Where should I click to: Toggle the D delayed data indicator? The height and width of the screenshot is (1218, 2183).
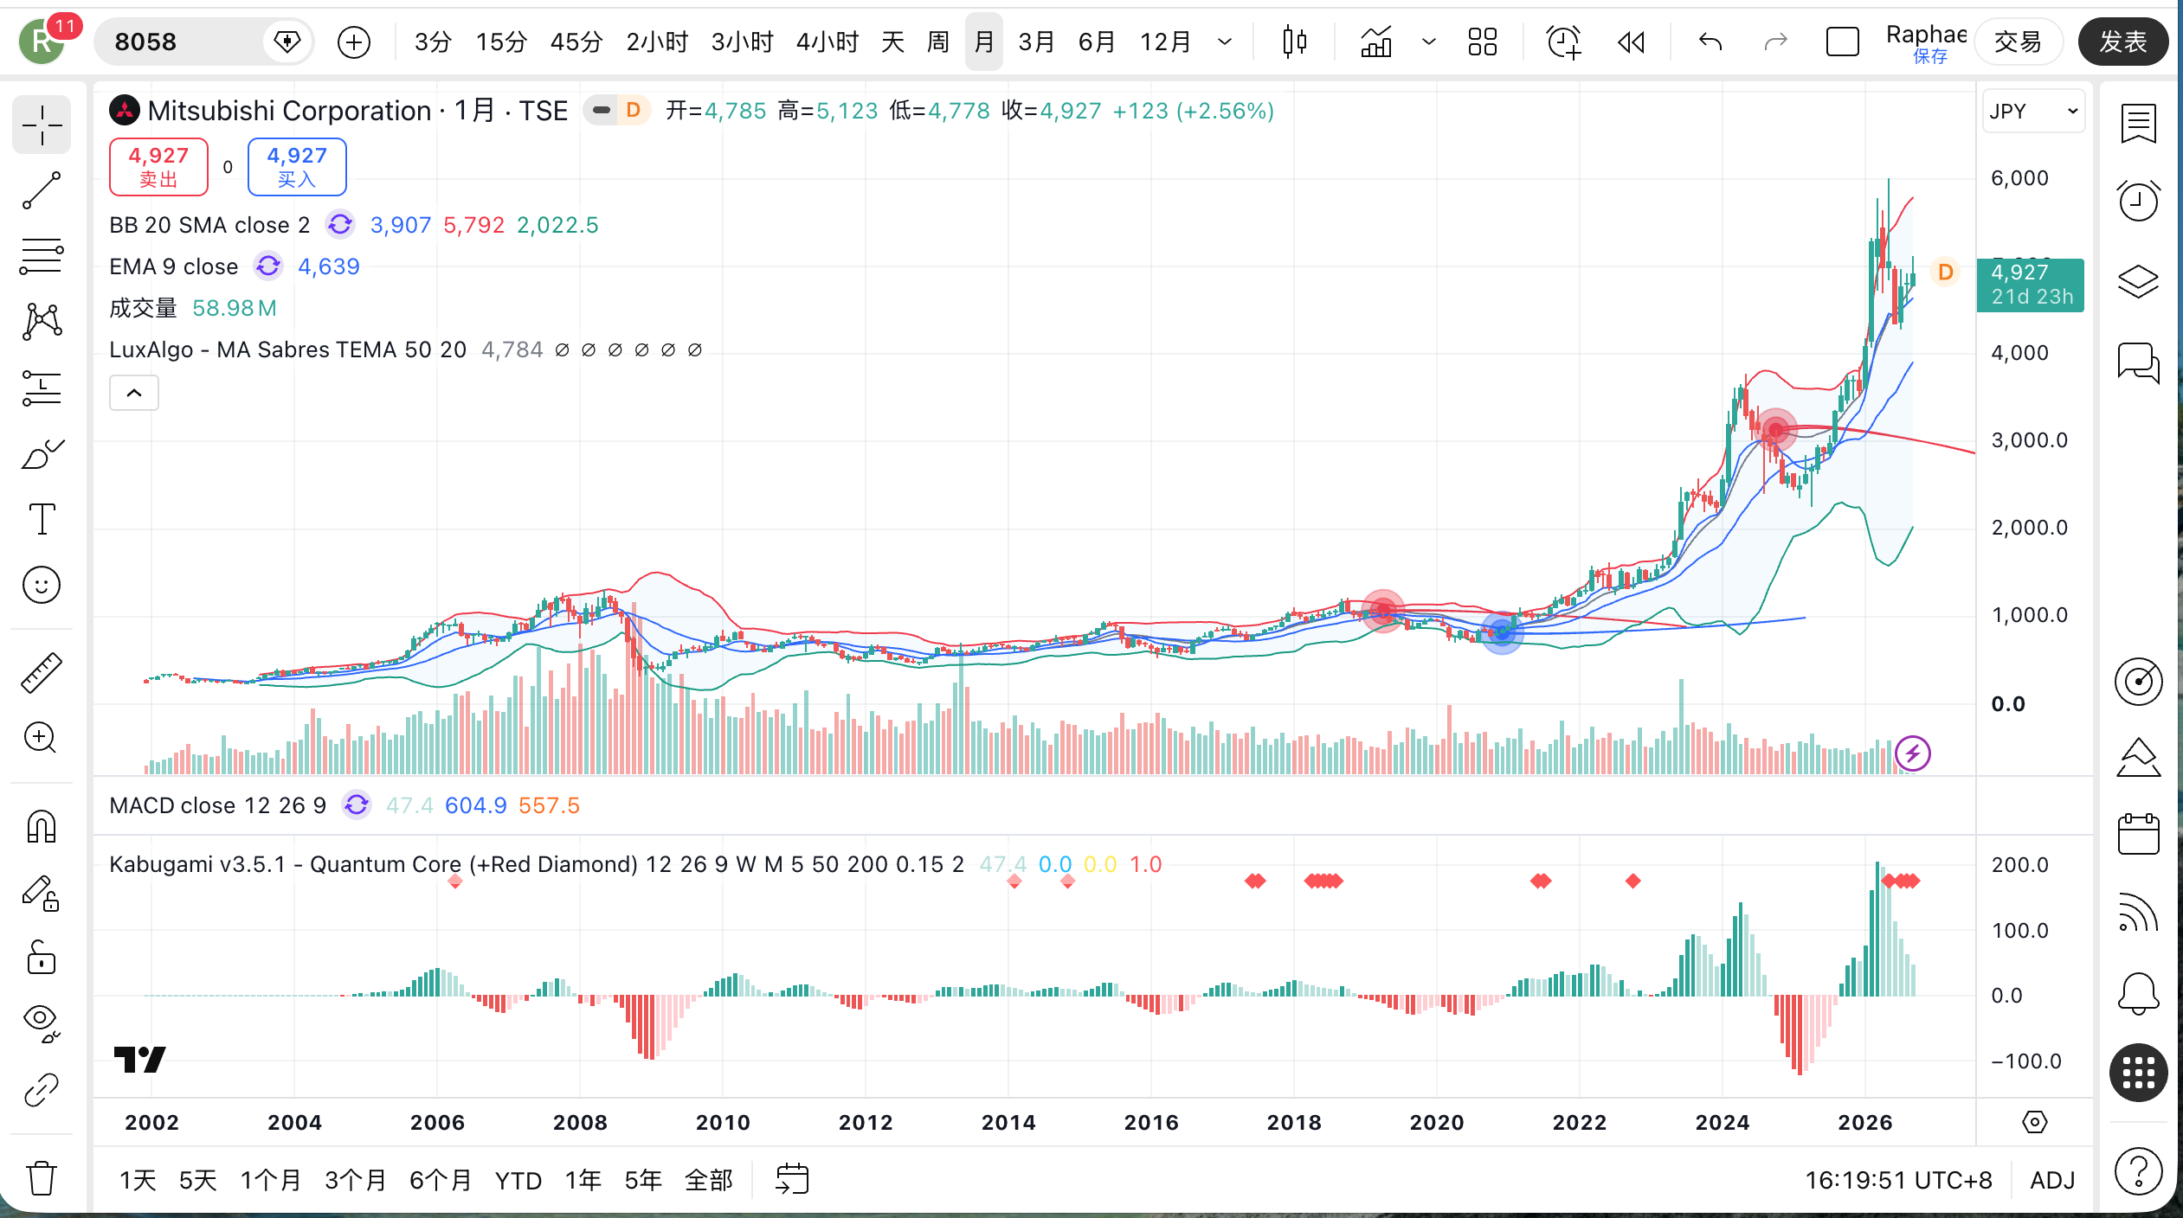pos(634,111)
